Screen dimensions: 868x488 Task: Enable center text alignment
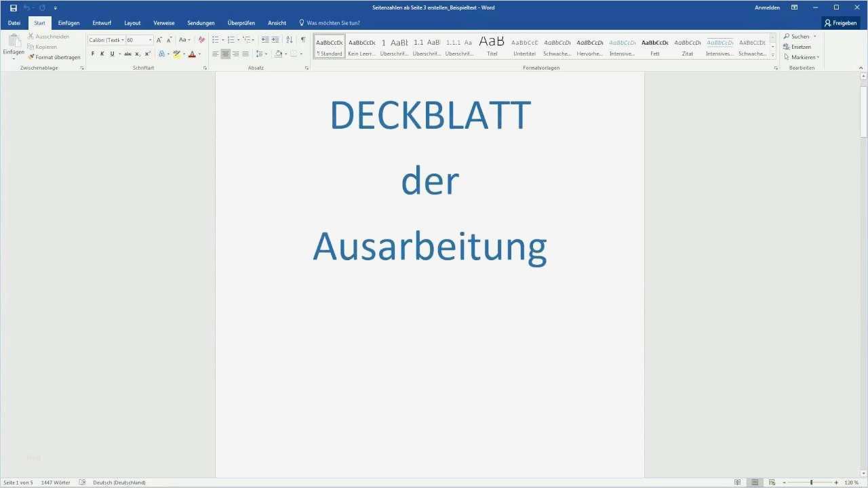[225, 54]
